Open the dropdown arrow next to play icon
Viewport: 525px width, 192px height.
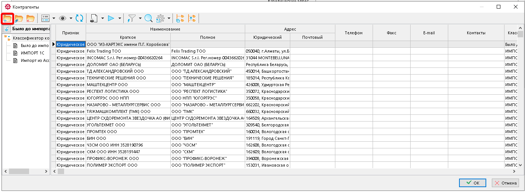point(119,18)
